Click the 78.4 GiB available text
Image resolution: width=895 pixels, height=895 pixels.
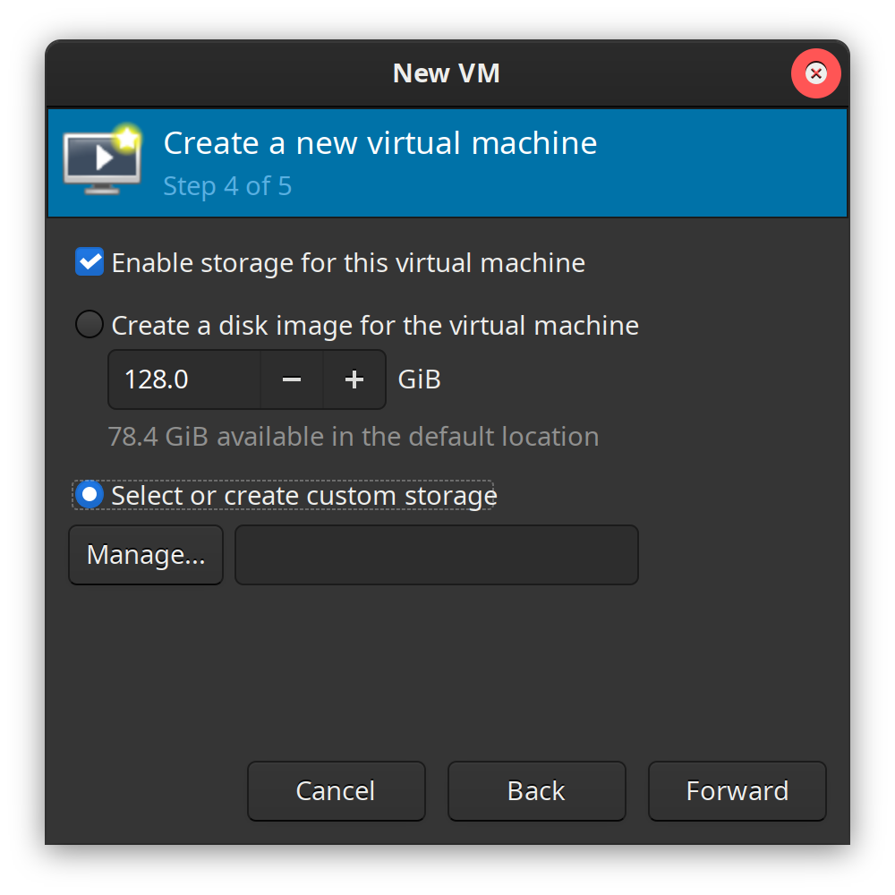tap(353, 437)
